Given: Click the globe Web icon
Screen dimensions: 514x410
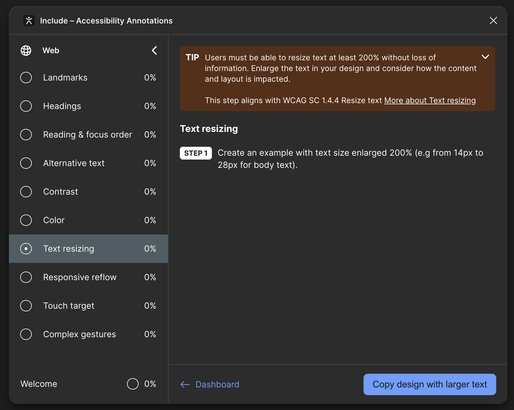Looking at the screenshot, I should click(26, 51).
